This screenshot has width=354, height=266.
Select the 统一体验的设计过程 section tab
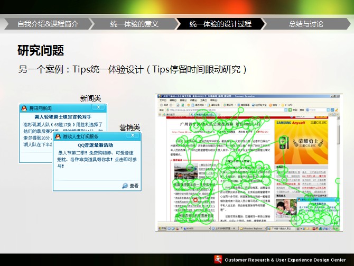tap(220, 24)
